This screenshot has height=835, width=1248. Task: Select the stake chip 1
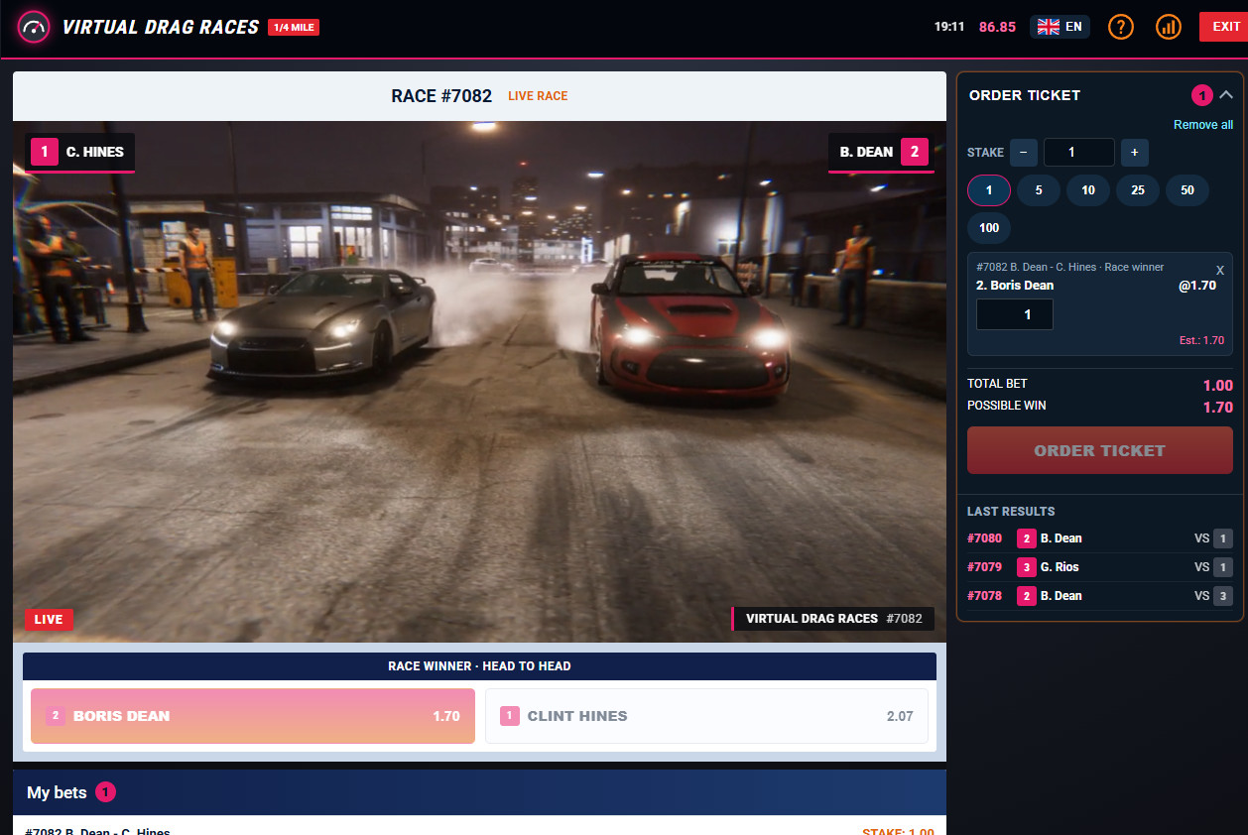tap(989, 190)
